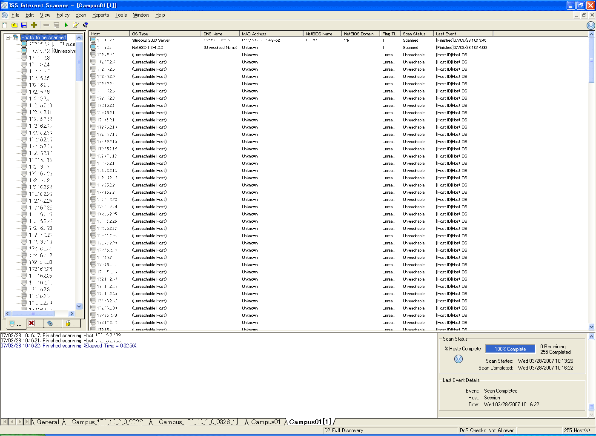The width and height of the screenshot is (596, 436).
Task: Click the network icon beside Hosts to be scanned
Action: [16, 37]
